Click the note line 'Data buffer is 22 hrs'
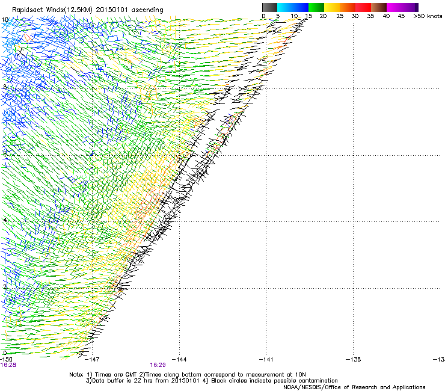The width and height of the screenshot is (445, 391). [x=212, y=381]
